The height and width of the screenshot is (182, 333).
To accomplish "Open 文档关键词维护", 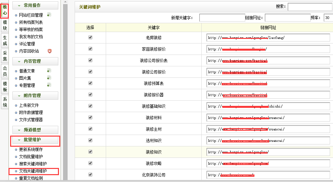I will pos(33,171).
